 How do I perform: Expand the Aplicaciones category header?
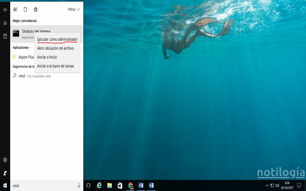coord(22,48)
